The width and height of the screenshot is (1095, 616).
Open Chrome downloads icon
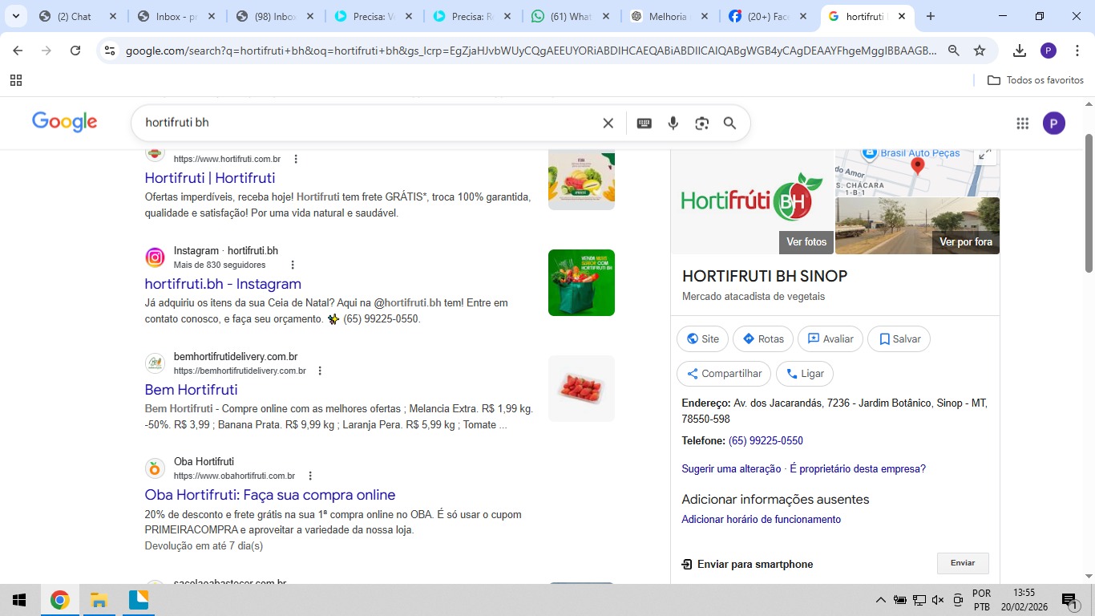(x=1020, y=51)
